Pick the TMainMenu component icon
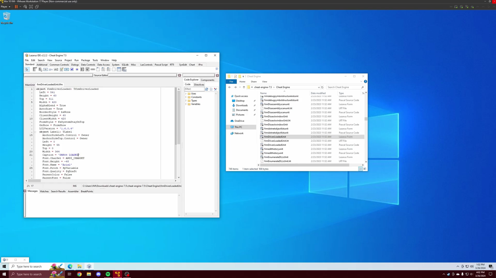The image size is (496, 278). 35,69
